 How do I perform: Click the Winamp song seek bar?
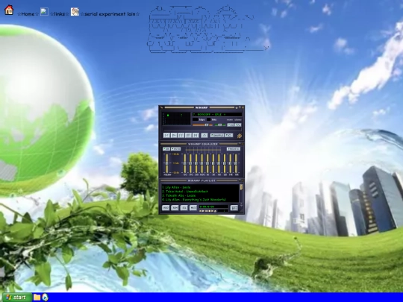[x=202, y=129]
